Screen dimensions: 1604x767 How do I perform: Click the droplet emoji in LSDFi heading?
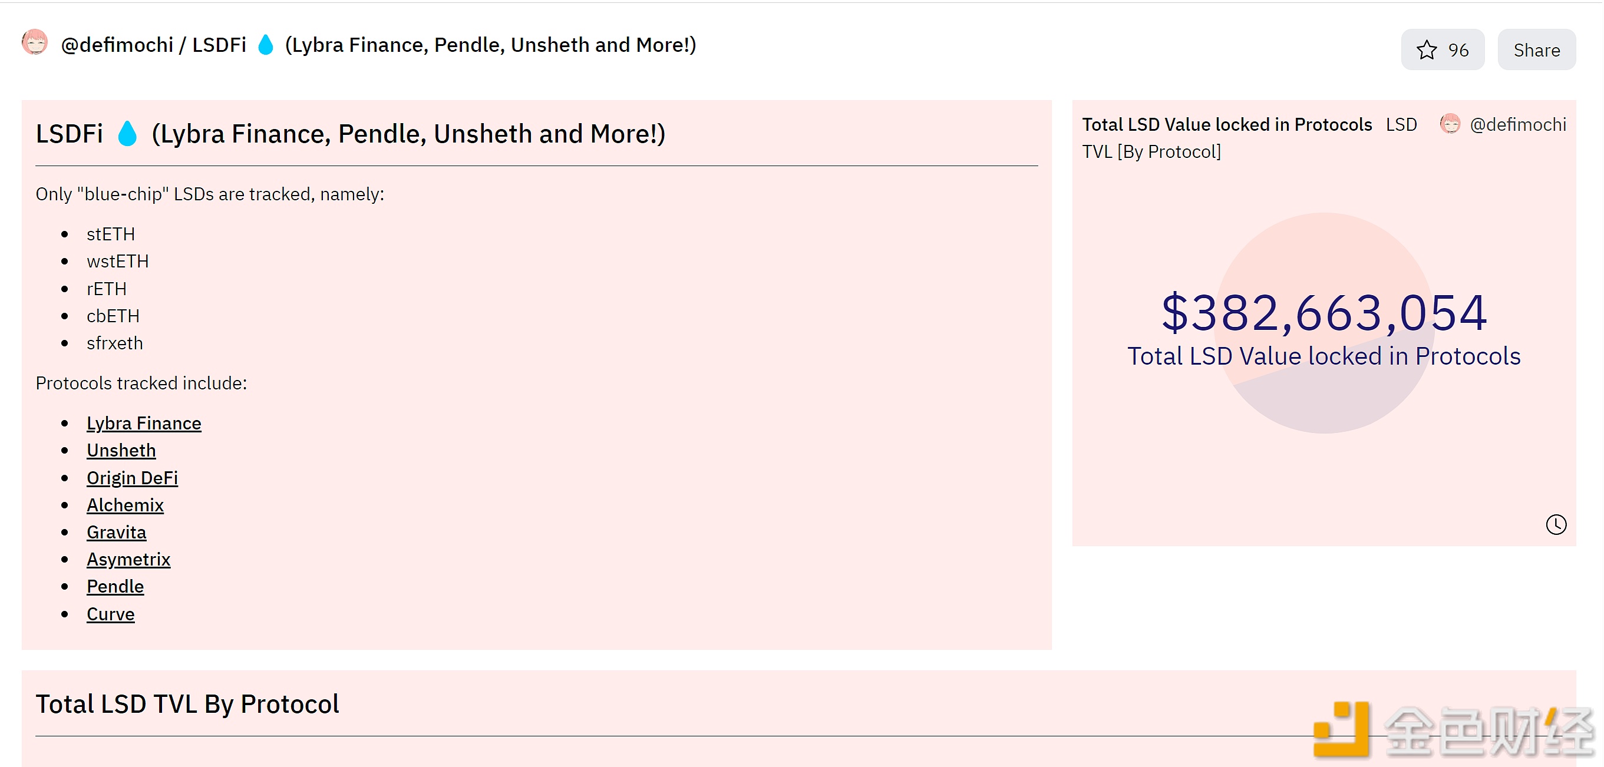[x=128, y=134]
